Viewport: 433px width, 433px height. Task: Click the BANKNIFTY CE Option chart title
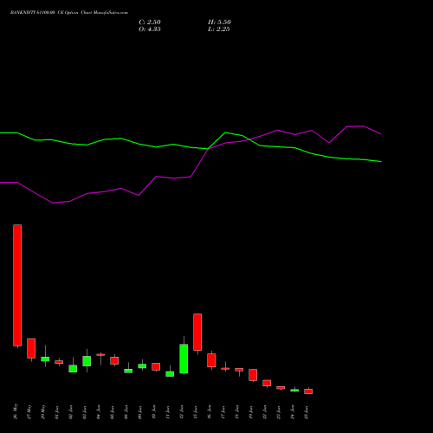[69, 13]
